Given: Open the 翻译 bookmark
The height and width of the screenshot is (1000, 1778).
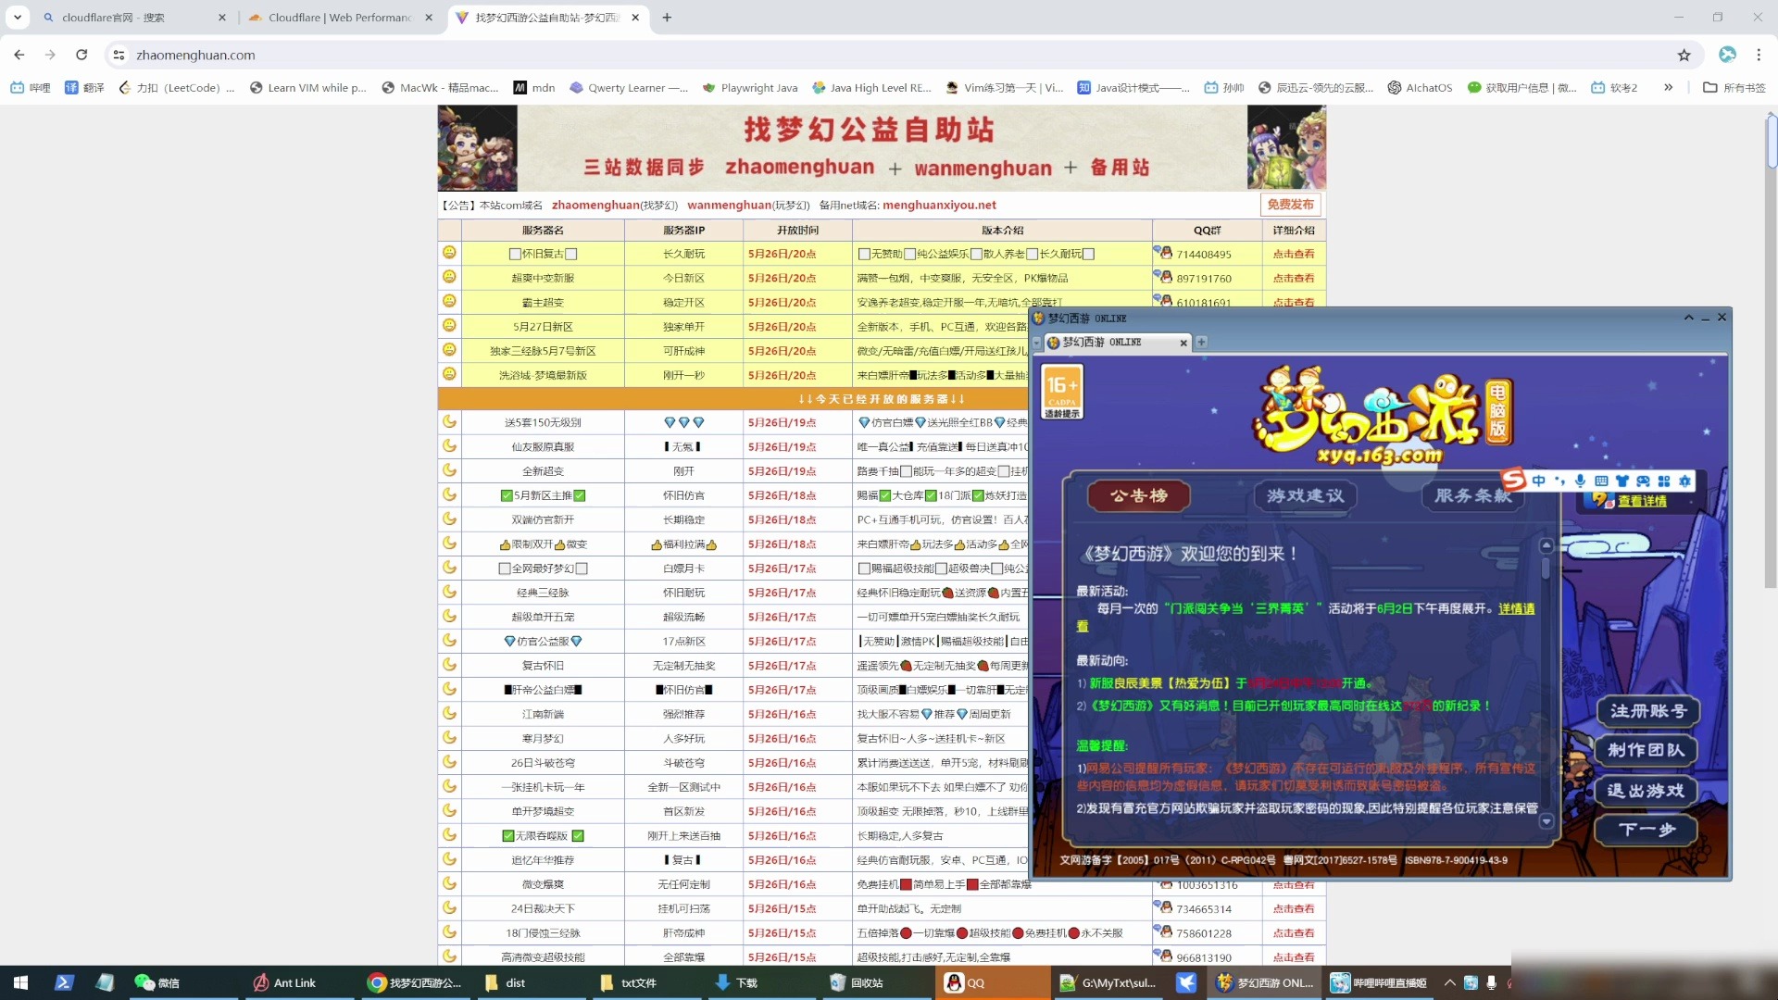Looking at the screenshot, I should 84,88.
